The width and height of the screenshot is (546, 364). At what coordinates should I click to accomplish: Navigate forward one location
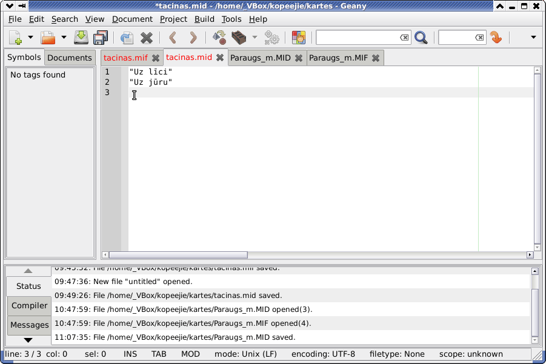point(193,38)
